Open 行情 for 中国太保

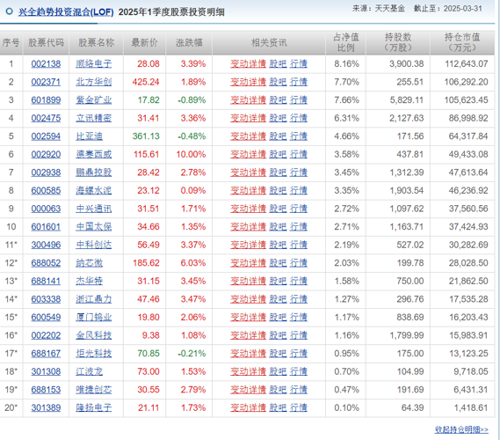(299, 227)
